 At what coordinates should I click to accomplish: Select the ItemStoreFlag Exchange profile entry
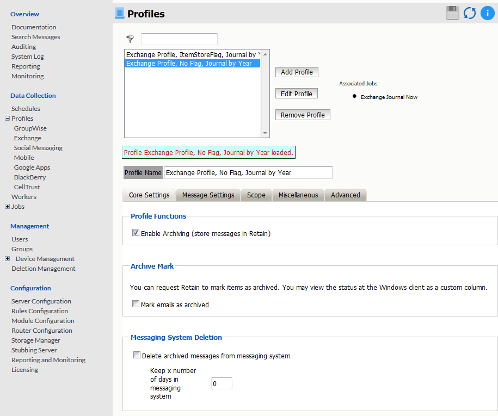192,55
